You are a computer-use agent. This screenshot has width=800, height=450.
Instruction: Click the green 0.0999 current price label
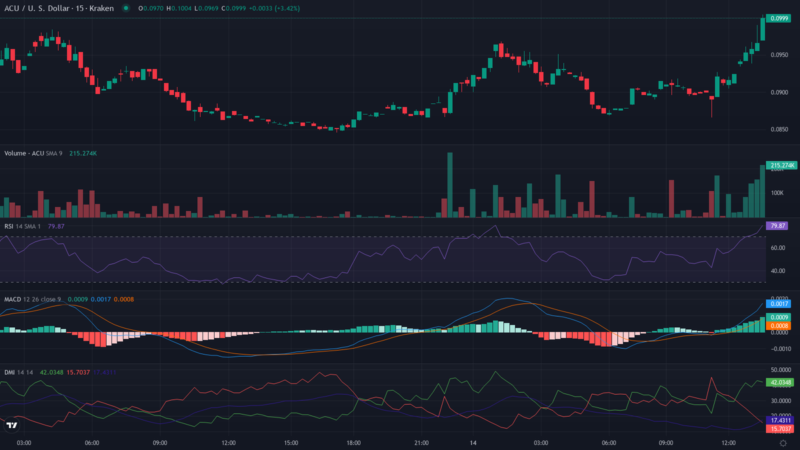(777, 19)
